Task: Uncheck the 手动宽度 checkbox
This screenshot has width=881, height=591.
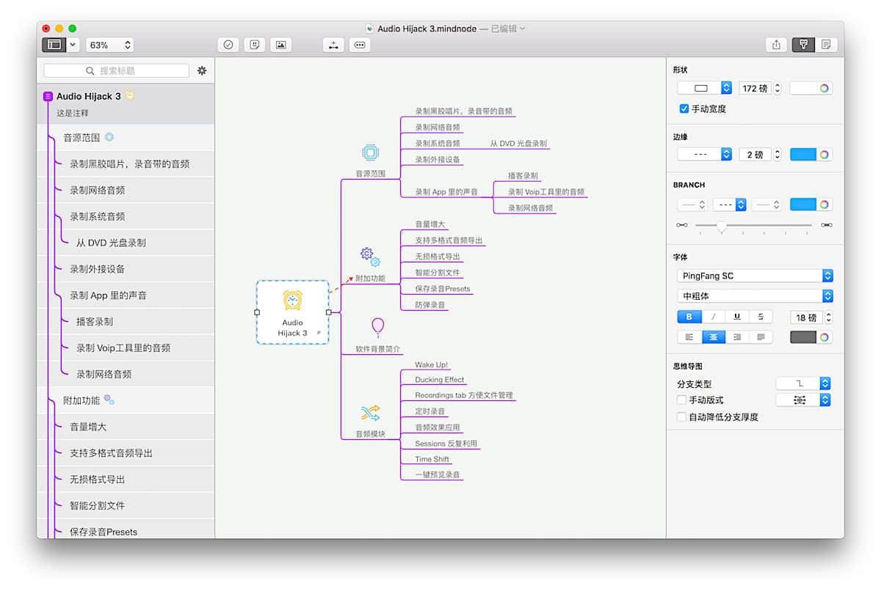Action: 684,109
